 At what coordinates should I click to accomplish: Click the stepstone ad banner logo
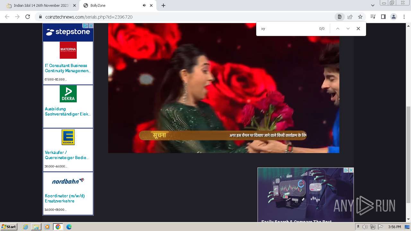(x=68, y=32)
